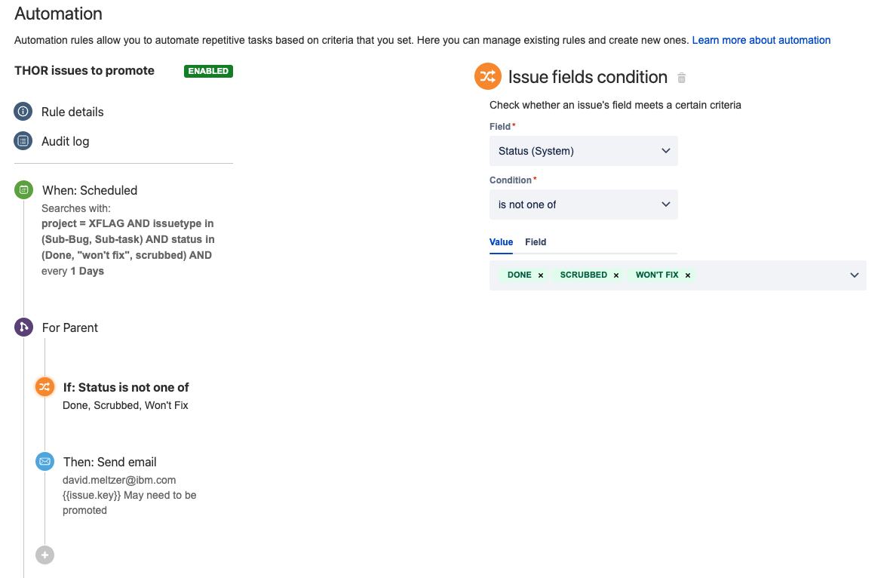
Task: Add a new rule component with the plus button
Action: point(45,555)
